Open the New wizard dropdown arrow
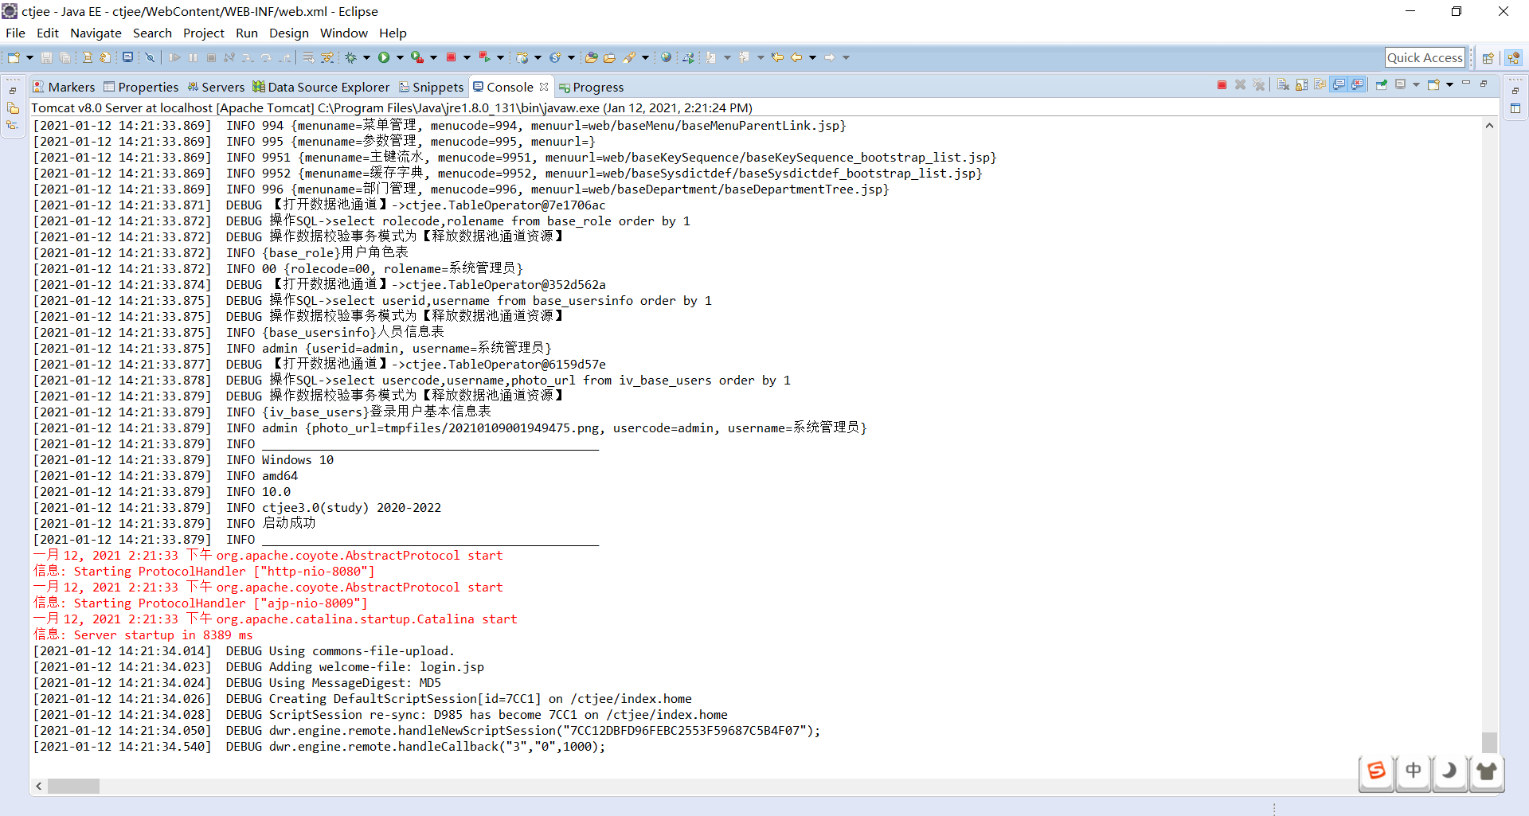The width and height of the screenshot is (1529, 816). click(29, 57)
